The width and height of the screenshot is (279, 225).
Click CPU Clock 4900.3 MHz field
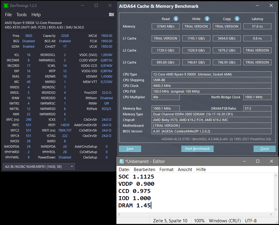coord(211,86)
